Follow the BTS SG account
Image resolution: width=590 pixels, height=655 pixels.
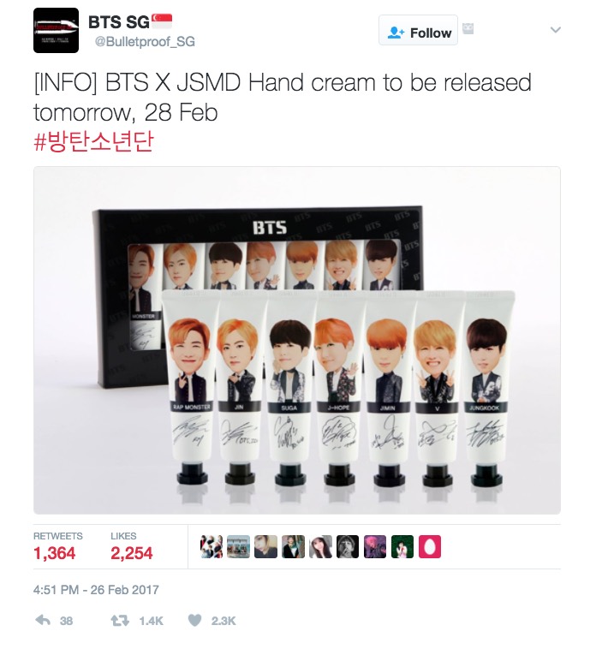coord(418,30)
